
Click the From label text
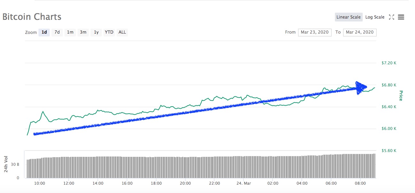tap(290, 32)
